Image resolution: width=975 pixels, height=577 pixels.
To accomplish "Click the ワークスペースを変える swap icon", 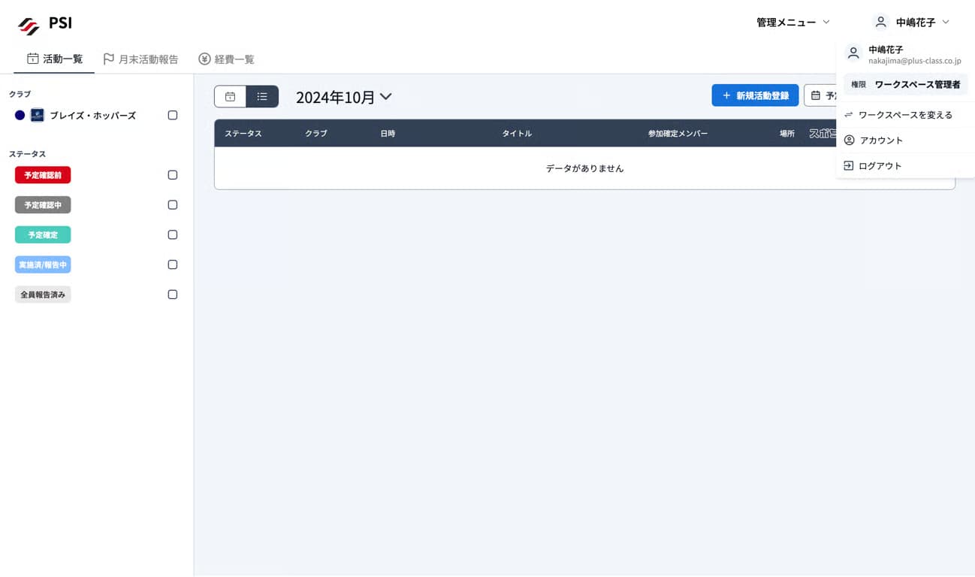I will [x=849, y=115].
